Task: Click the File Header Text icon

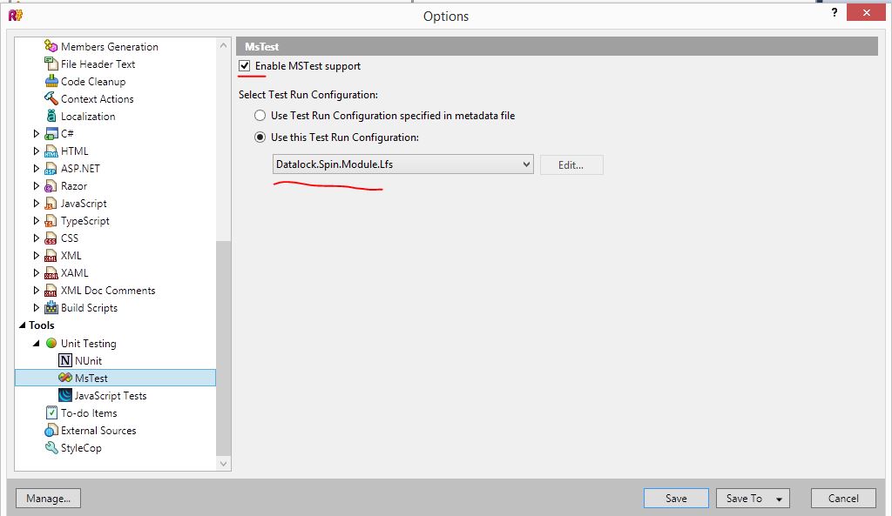Action: tap(51, 64)
